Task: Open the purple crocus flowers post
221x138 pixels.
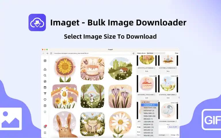Action: coord(120,96)
